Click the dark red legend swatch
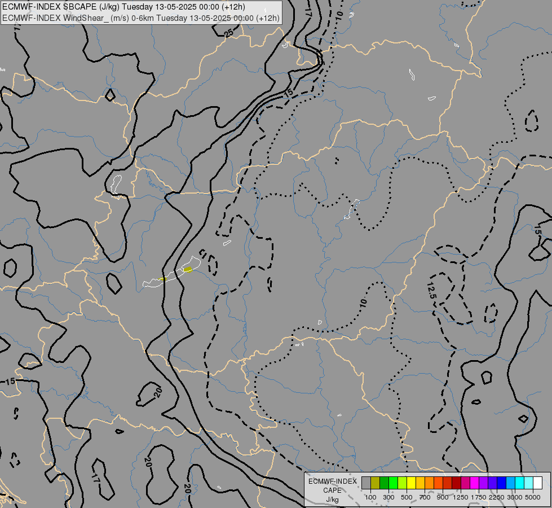 tap(456, 483)
